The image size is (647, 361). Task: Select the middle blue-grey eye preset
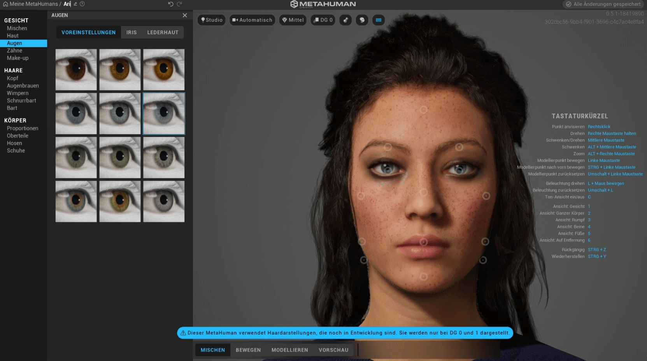coord(120,114)
